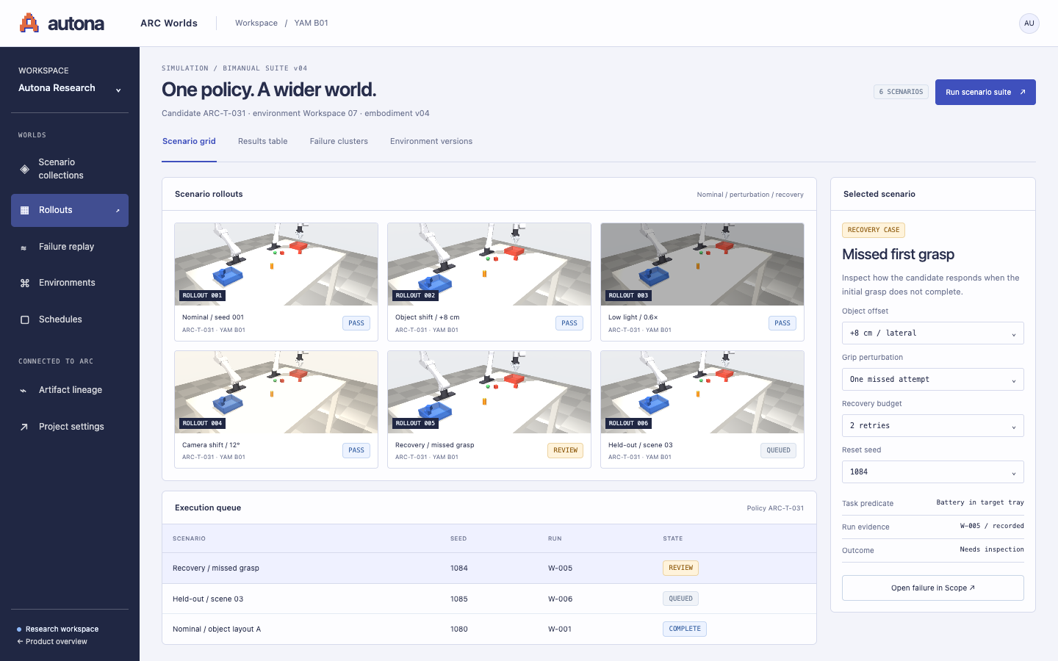Open Failure replay in sidebar
Image resolution: width=1058 pixels, height=661 pixels.
[70, 247]
